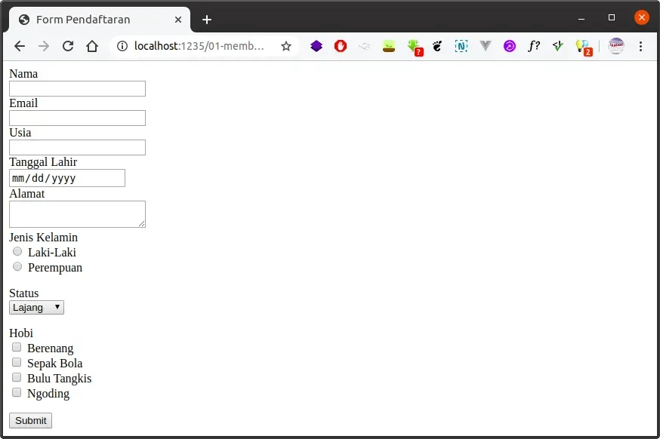
Task: Check the Ngoding hobby checkbox
Action: coord(17,393)
